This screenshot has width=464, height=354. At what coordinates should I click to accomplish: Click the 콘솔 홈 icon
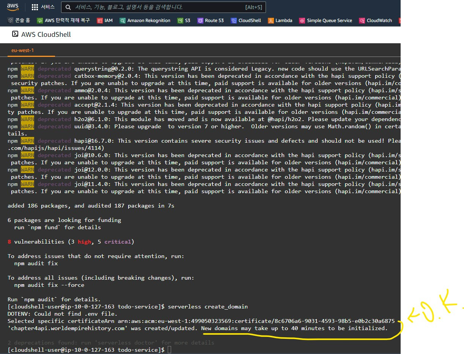click(10, 20)
